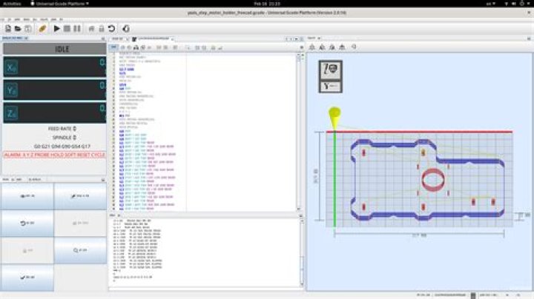Save file using the disk icon
534x299 pixels.
(28, 29)
